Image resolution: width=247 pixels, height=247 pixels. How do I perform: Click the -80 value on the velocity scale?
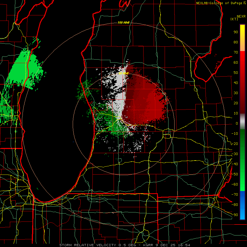tap(235, 205)
